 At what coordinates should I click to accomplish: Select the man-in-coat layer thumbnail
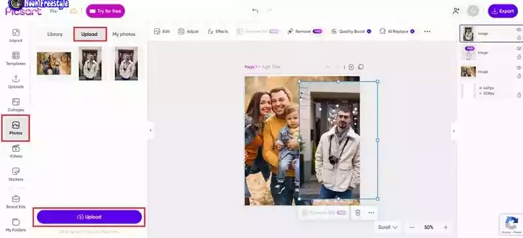tap(469, 34)
